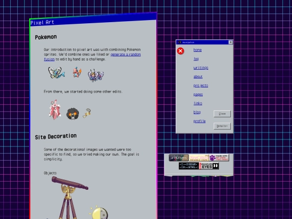Image resolution: width=292 pixels, height=219 pixels.
Task: Click the Details button
Action: pyautogui.click(x=222, y=126)
